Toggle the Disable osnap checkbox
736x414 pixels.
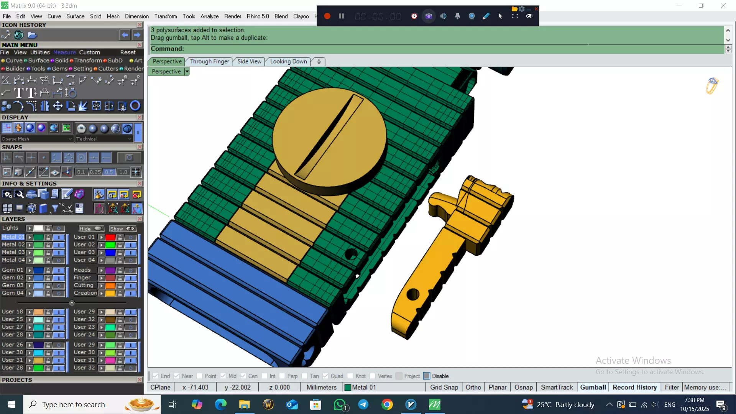(x=427, y=376)
